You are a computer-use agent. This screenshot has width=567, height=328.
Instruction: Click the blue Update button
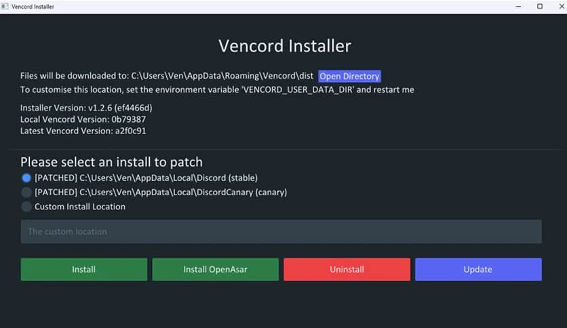pos(478,270)
